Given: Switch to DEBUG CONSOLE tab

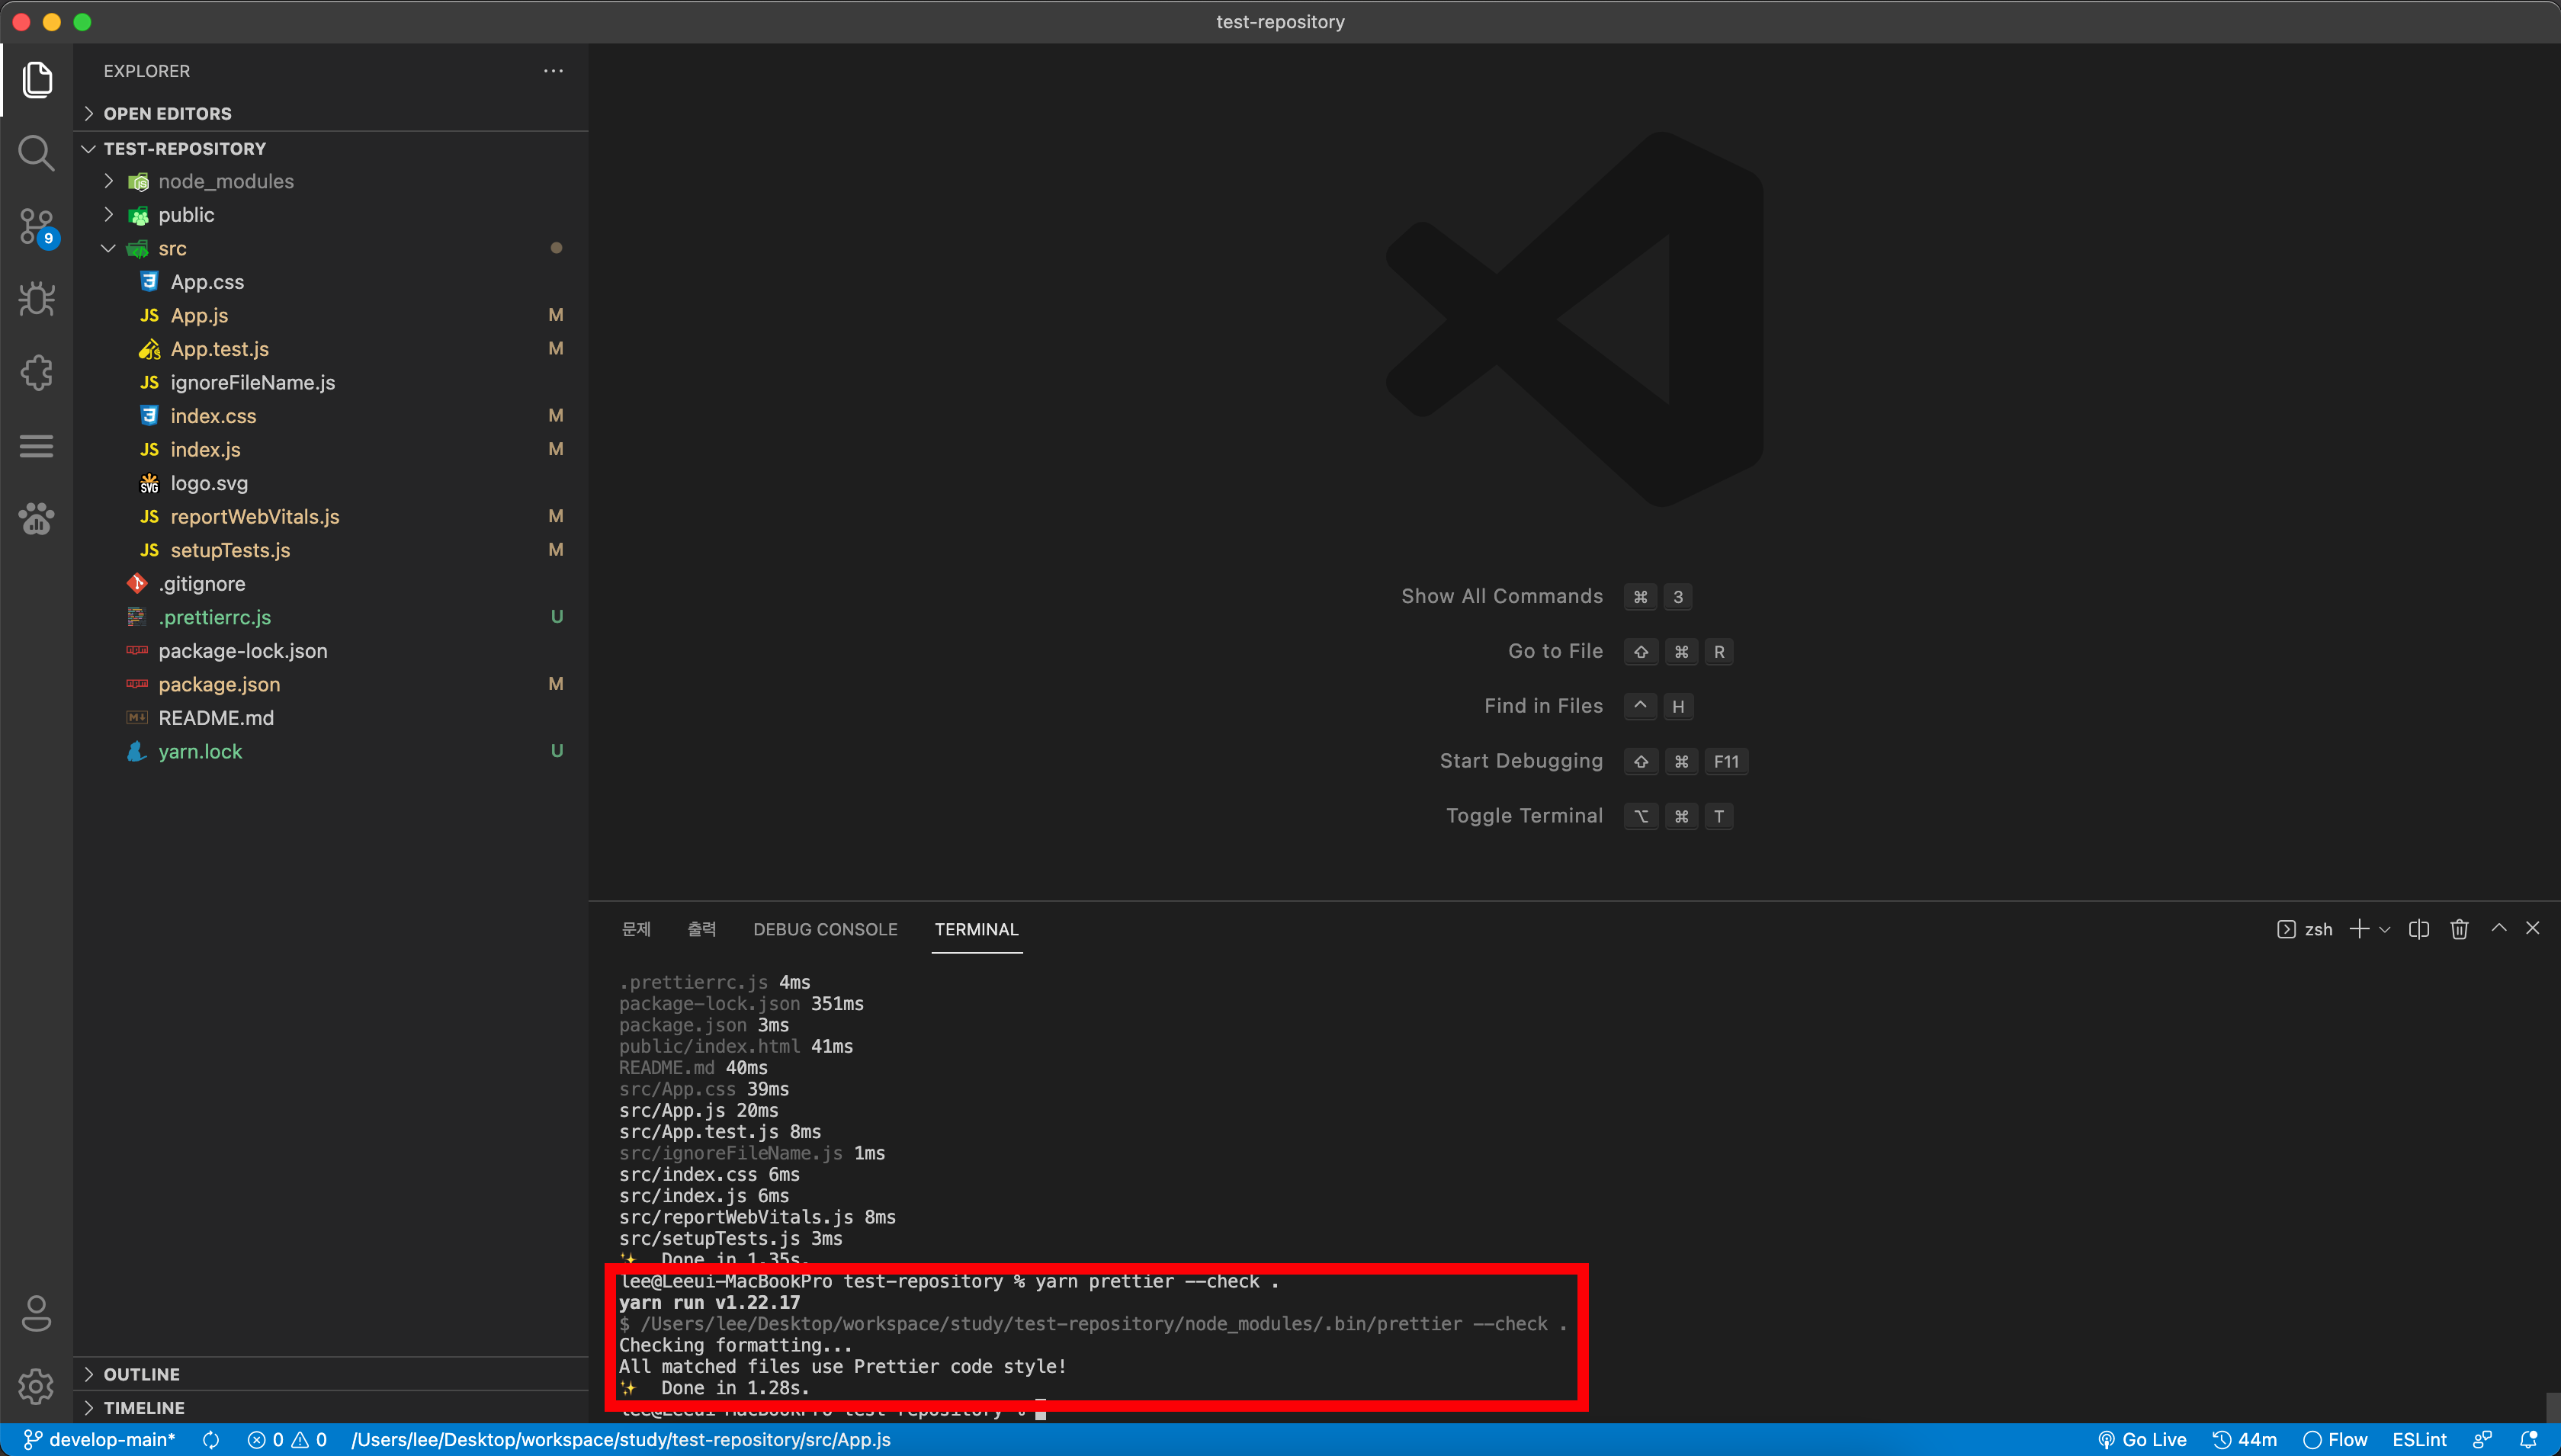Looking at the screenshot, I should click(824, 929).
